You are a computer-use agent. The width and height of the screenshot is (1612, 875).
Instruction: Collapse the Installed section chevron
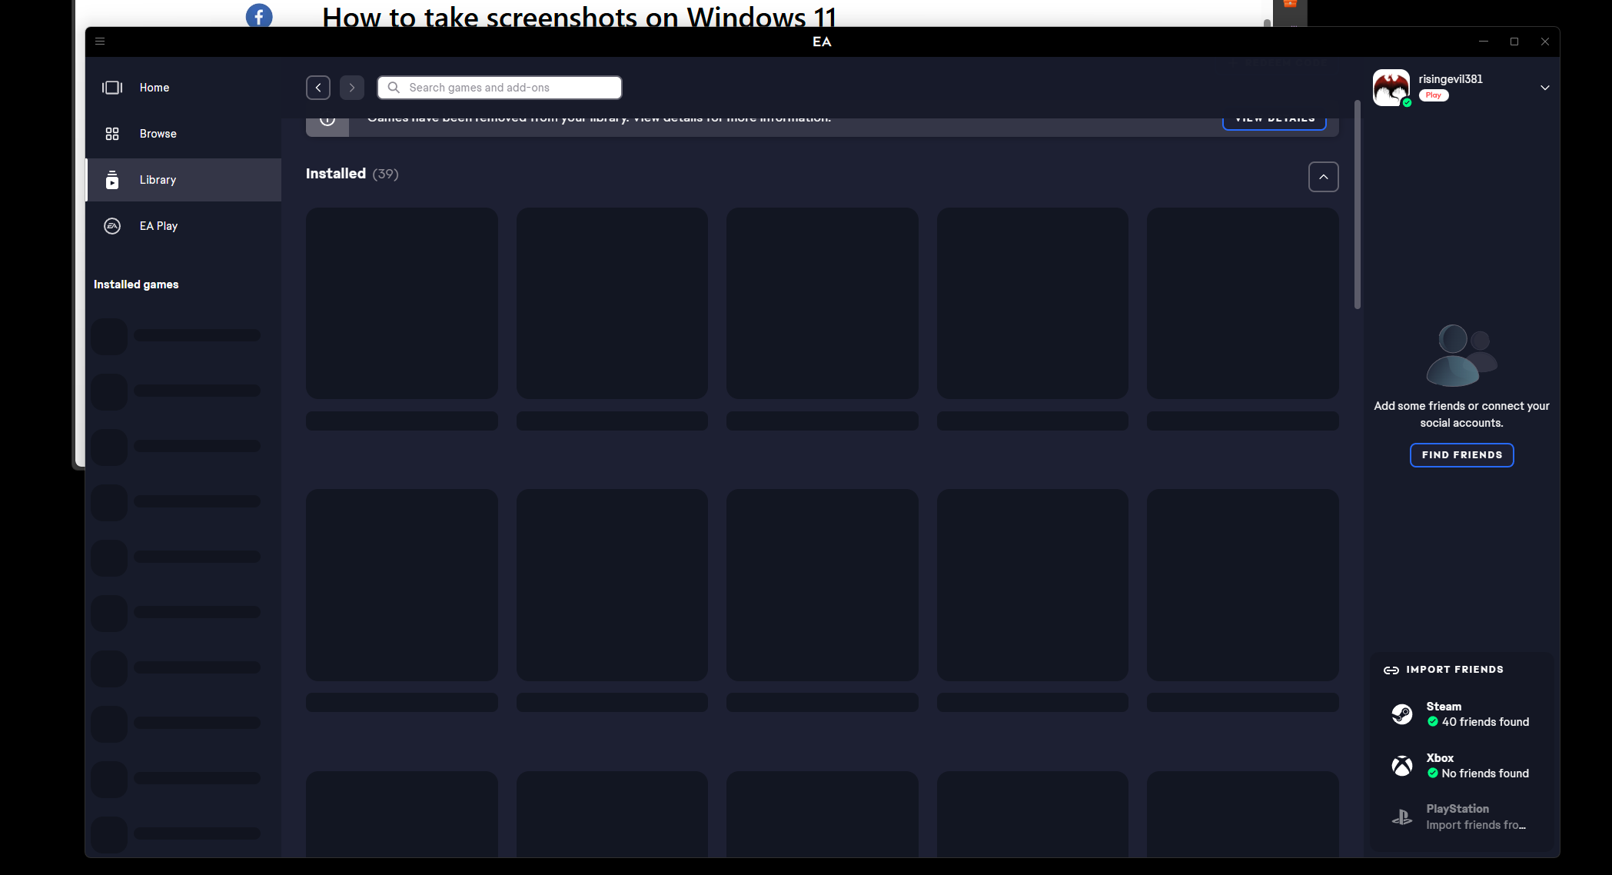[x=1324, y=177]
